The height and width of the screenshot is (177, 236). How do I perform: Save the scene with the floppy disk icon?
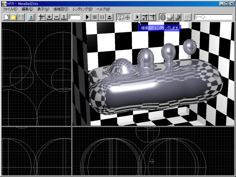click(21, 17)
